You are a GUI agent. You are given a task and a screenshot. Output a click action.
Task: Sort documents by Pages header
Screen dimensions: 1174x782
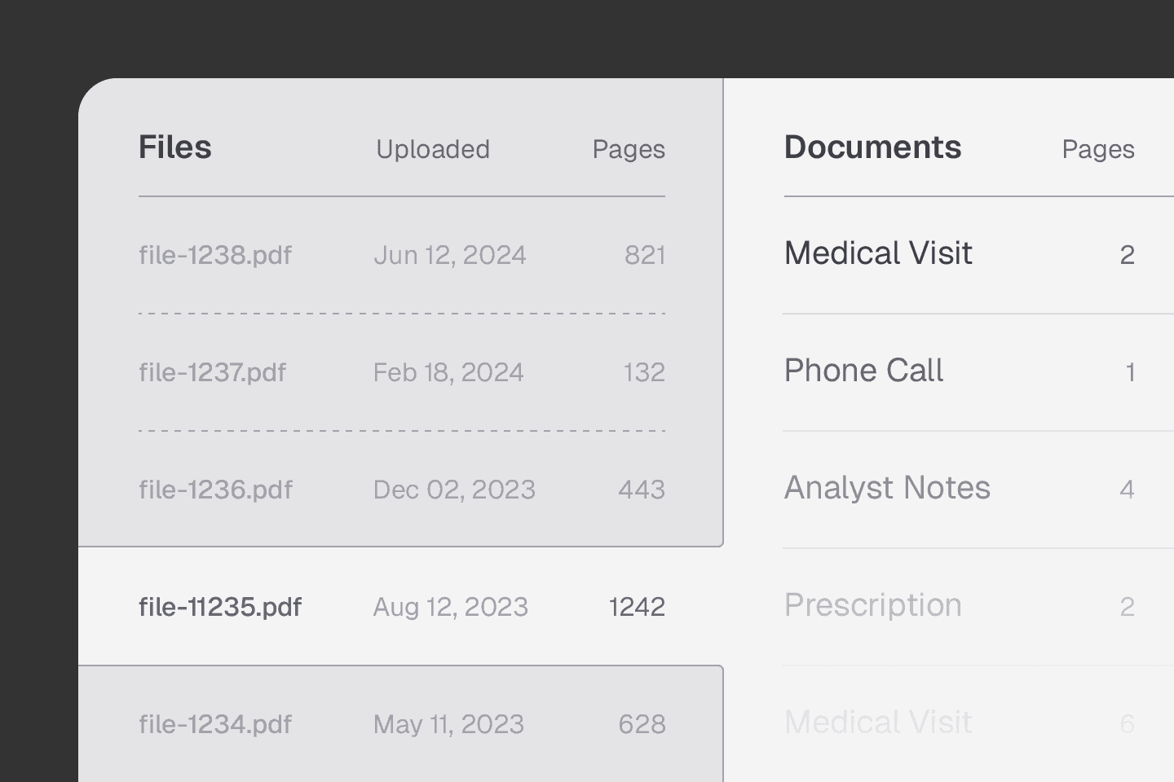click(1098, 150)
